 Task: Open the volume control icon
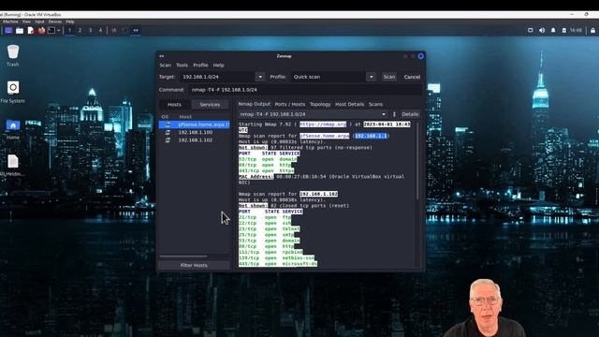coord(542,30)
